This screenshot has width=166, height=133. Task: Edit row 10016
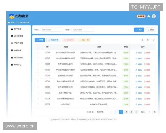[139, 53]
